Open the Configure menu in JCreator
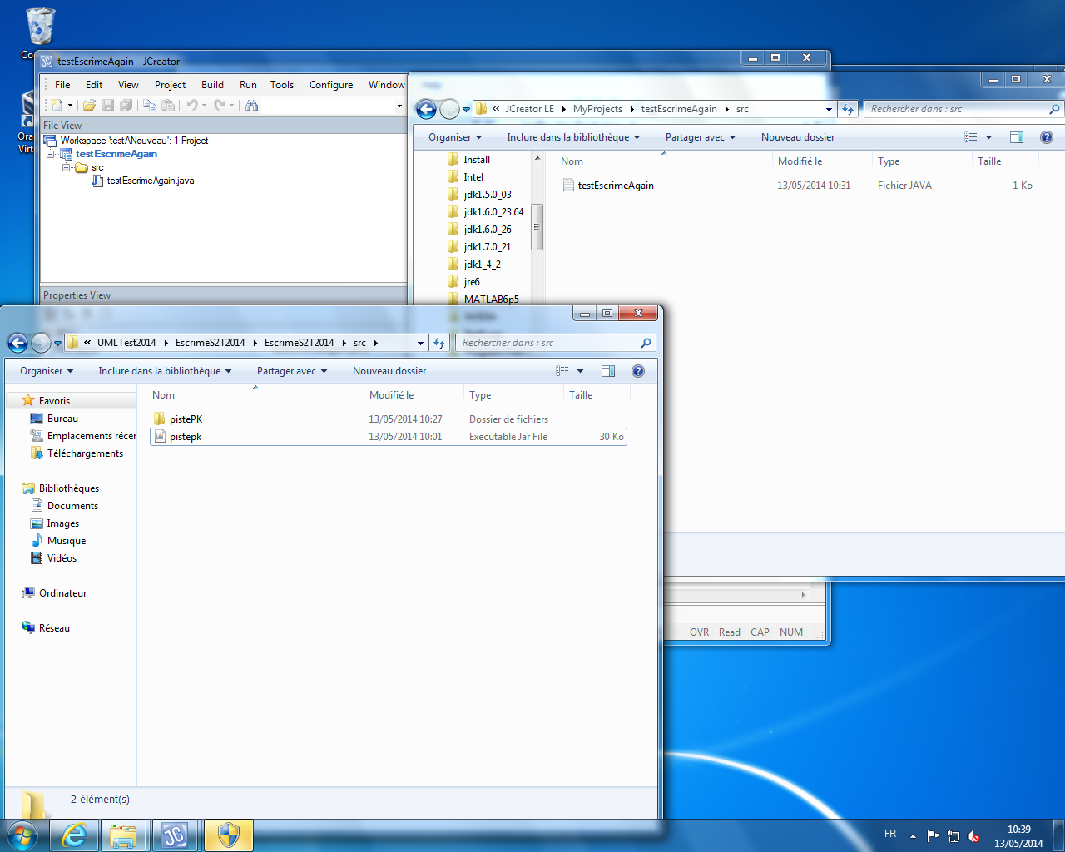 click(330, 85)
